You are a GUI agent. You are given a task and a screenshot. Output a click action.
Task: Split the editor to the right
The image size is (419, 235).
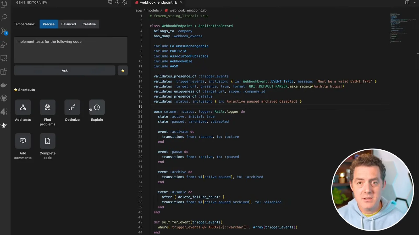(x=407, y=2)
